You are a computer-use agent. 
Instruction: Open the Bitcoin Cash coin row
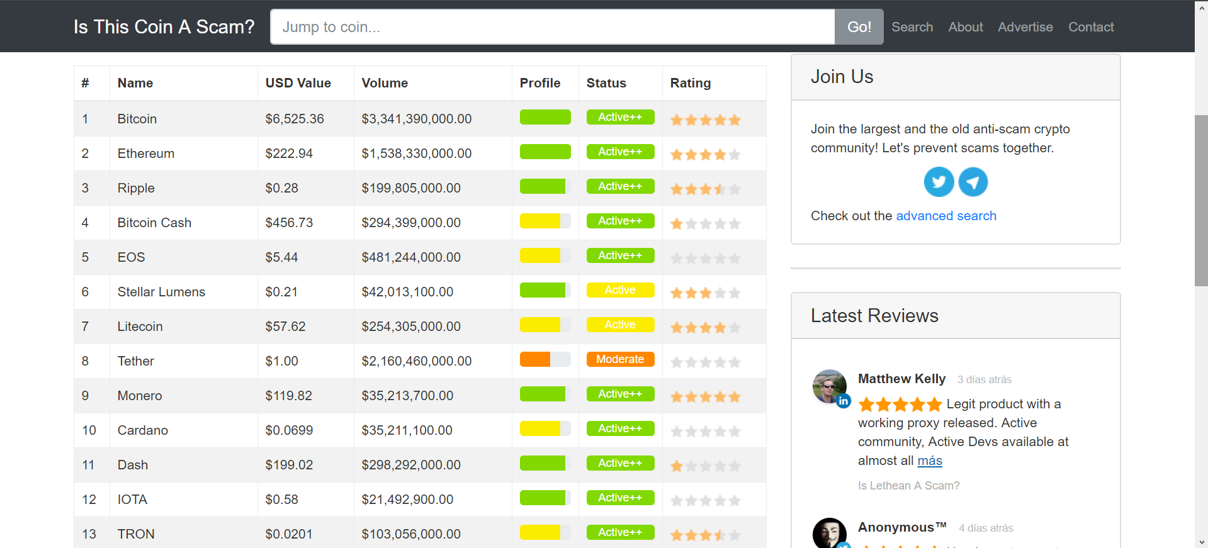point(420,223)
